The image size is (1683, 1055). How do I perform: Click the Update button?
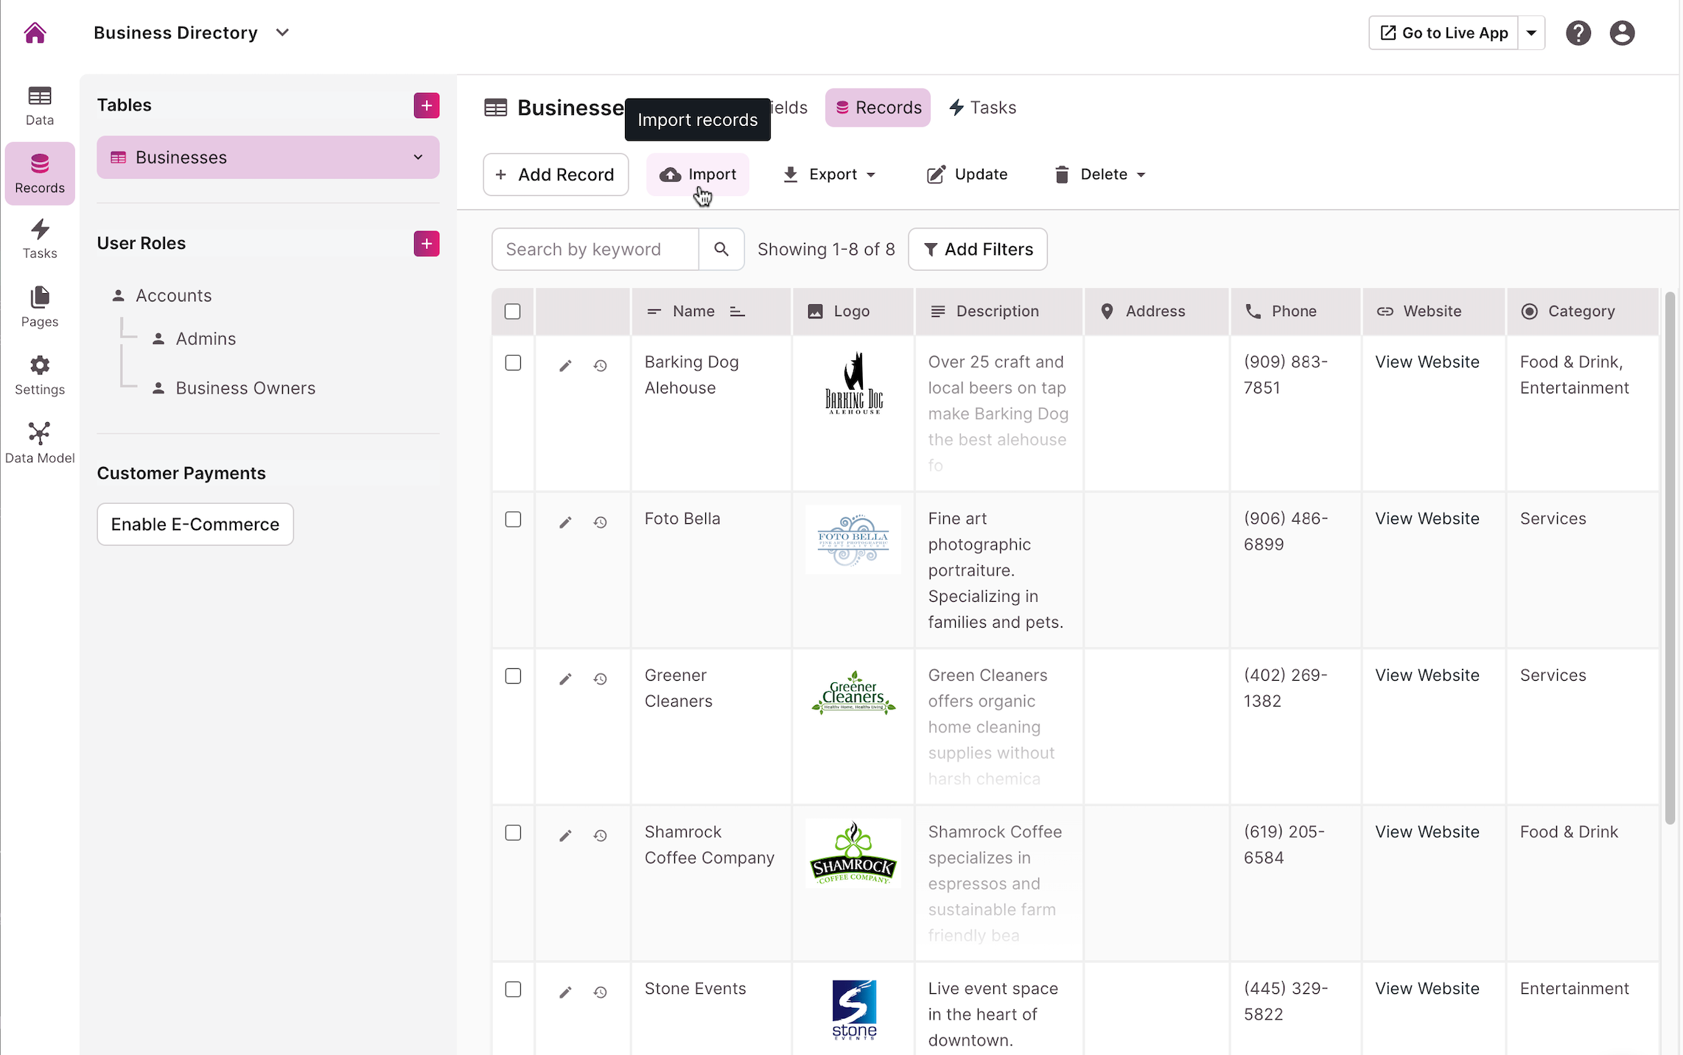pyautogui.click(x=967, y=175)
